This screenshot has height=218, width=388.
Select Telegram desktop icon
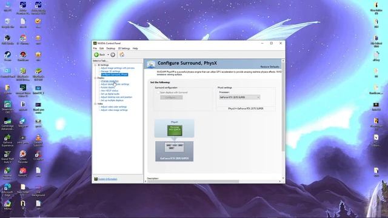23,122
